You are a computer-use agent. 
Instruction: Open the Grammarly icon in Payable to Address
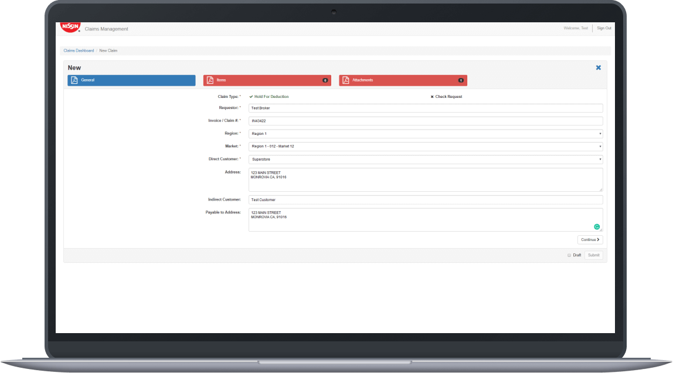click(596, 226)
